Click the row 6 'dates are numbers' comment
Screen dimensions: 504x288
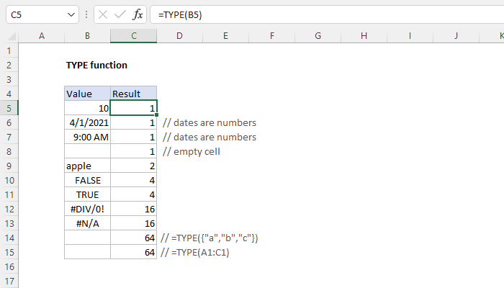pos(210,123)
